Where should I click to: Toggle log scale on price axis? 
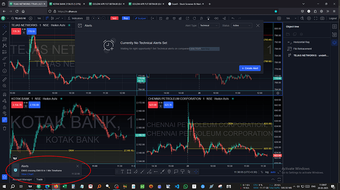pyautogui.click(x=267, y=172)
